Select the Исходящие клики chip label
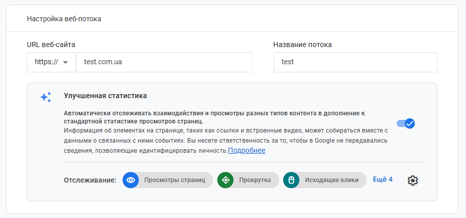The height and width of the screenshot is (218, 466). [x=331, y=180]
